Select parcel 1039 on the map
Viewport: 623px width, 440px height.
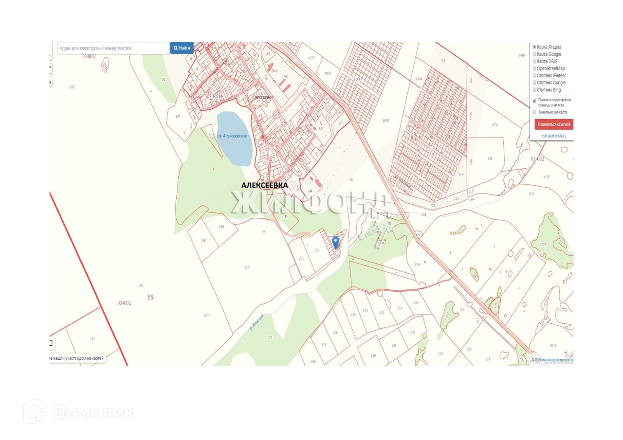553,345
